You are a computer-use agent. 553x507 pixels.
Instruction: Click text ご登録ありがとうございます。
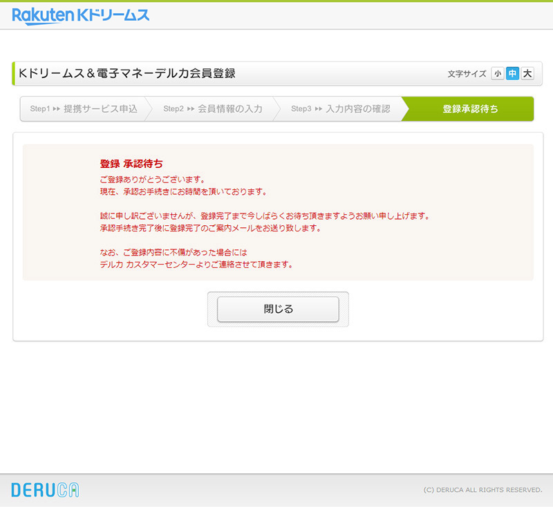[x=152, y=180]
